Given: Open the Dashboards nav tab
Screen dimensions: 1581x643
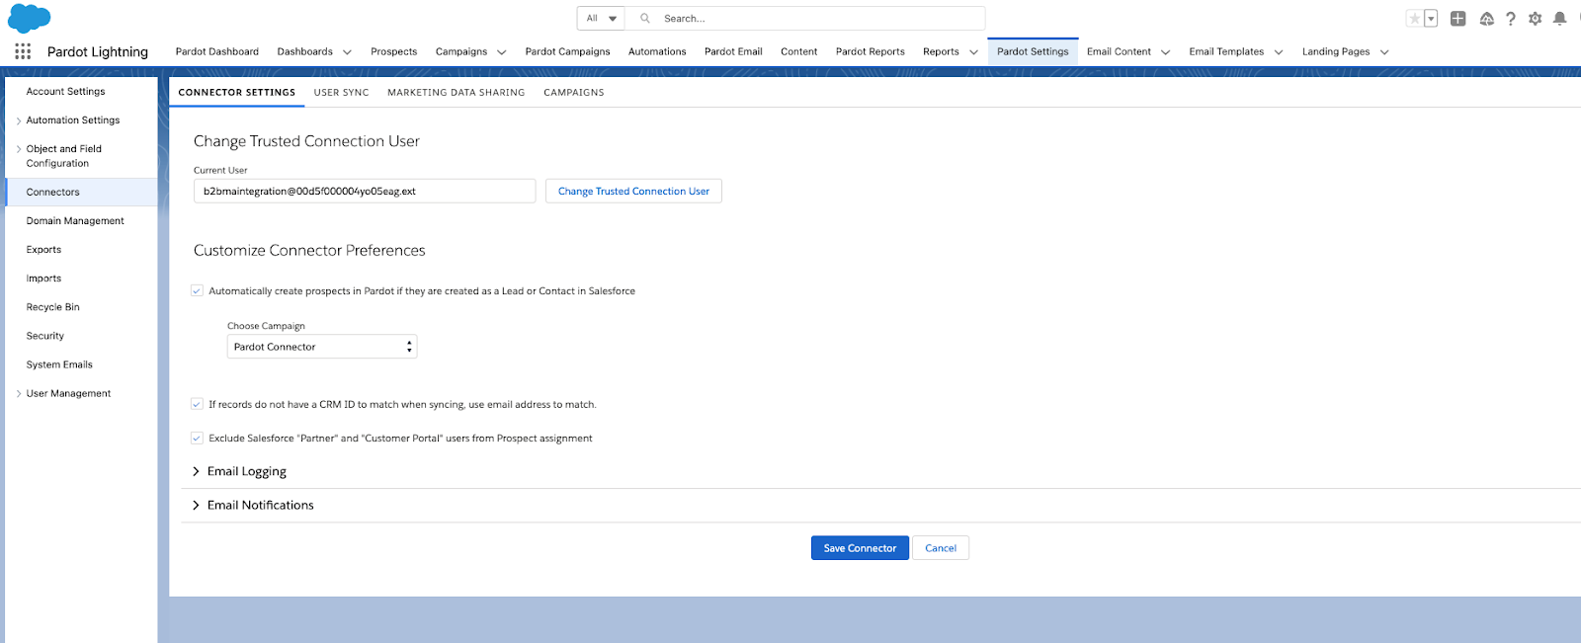Looking at the screenshot, I should (x=304, y=51).
